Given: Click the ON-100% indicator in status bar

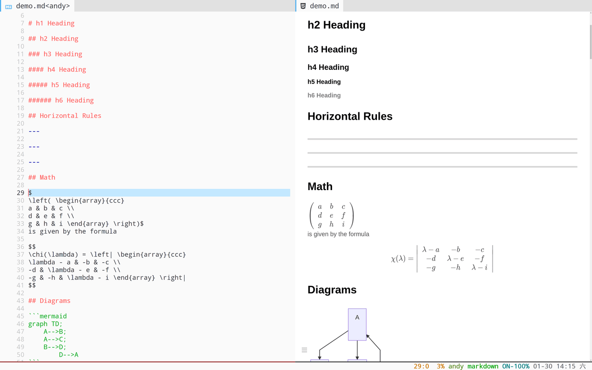Looking at the screenshot, I should pyautogui.click(x=516, y=366).
